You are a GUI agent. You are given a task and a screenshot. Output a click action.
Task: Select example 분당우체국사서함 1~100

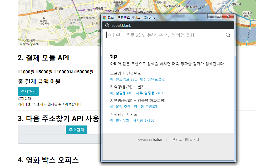pyautogui.click(x=132, y=120)
